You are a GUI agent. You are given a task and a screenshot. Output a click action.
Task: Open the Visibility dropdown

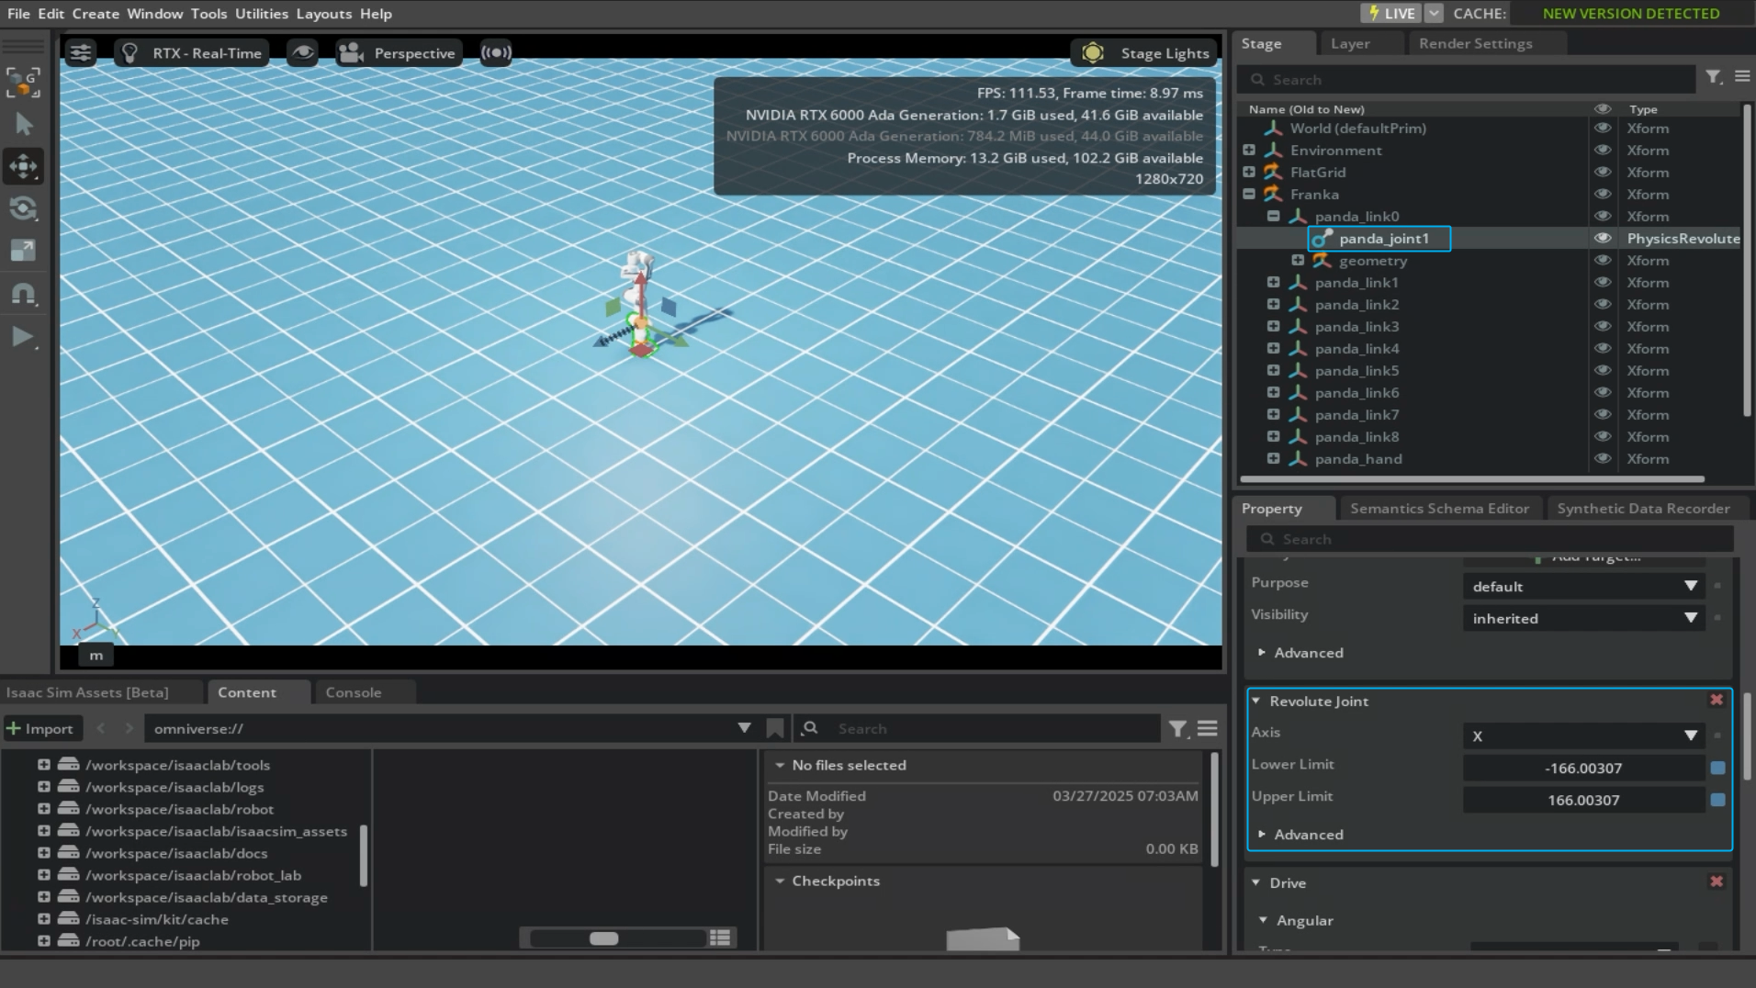[x=1583, y=618]
